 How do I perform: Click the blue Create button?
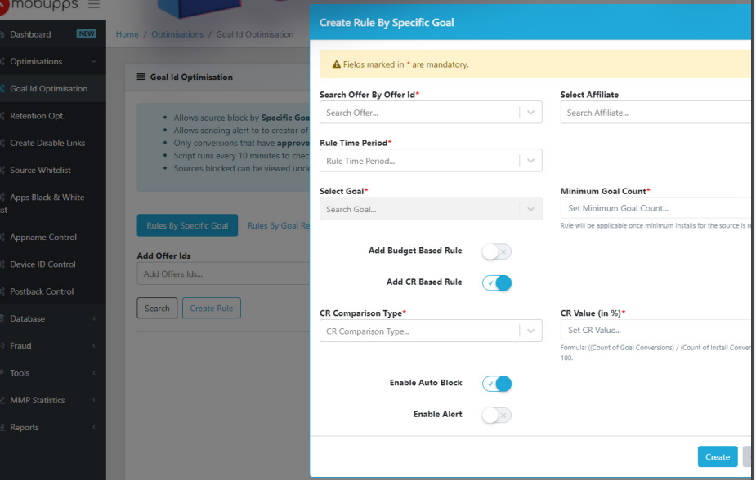click(x=718, y=456)
